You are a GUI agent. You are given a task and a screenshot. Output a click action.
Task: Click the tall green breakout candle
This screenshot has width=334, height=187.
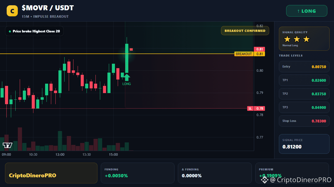click(x=127, y=58)
